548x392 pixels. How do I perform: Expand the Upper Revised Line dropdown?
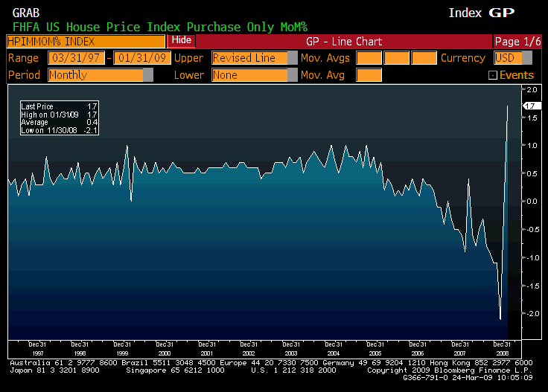point(292,58)
